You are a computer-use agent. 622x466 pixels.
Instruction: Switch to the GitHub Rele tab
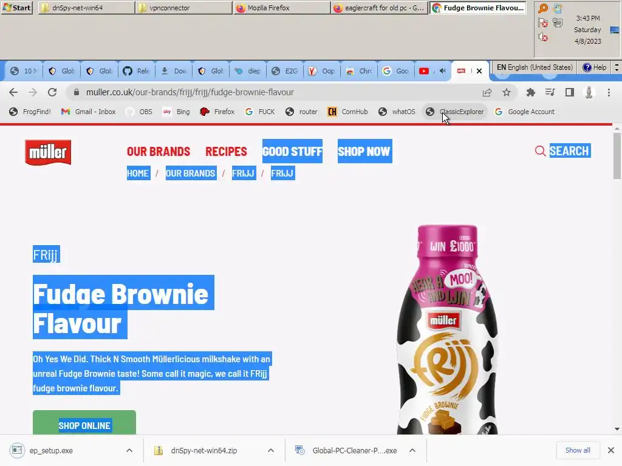click(136, 71)
